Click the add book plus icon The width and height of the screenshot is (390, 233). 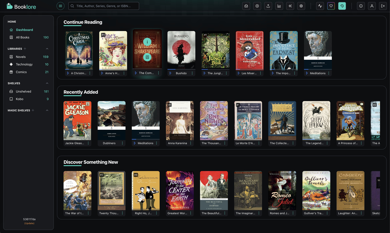257,6
